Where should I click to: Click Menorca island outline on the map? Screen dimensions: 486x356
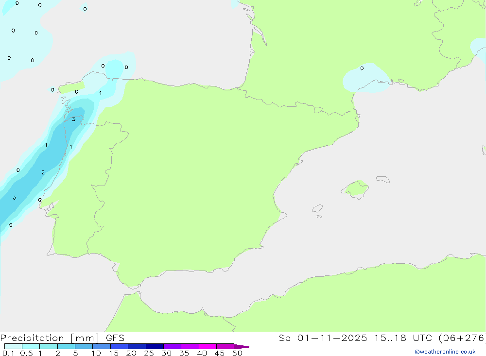tap(383, 179)
